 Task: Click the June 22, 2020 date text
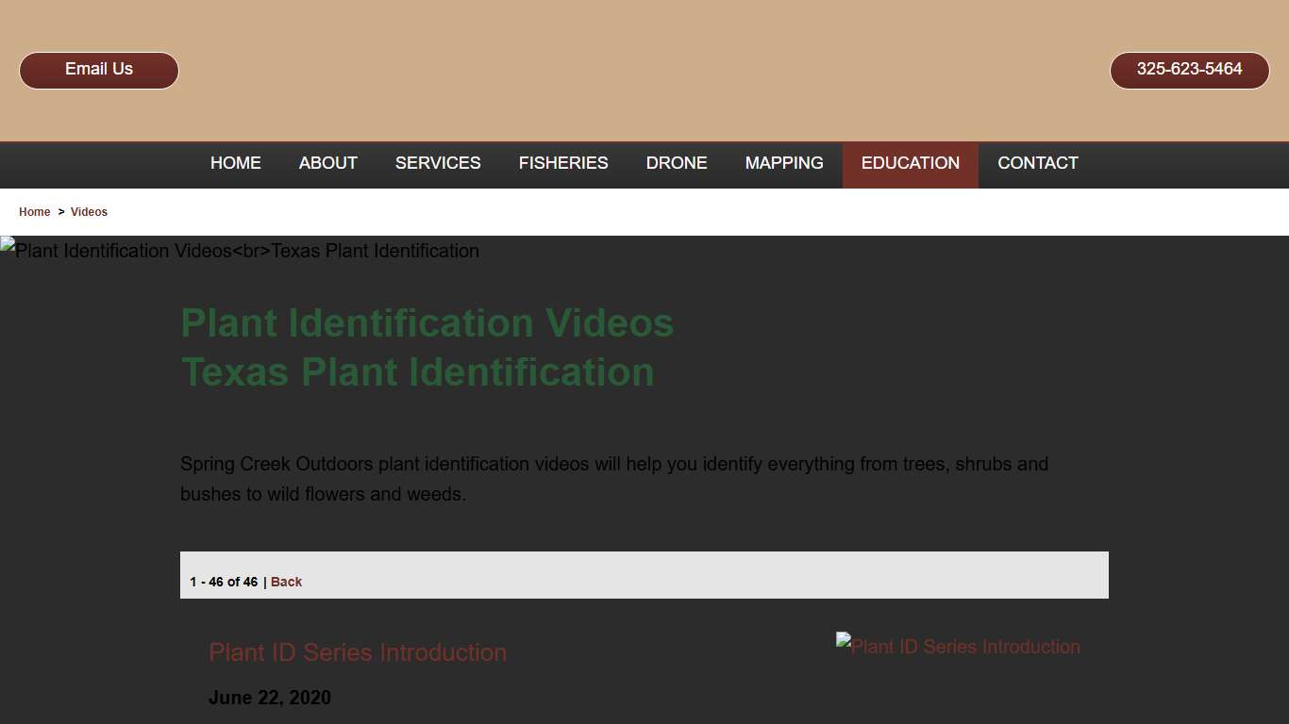(270, 698)
